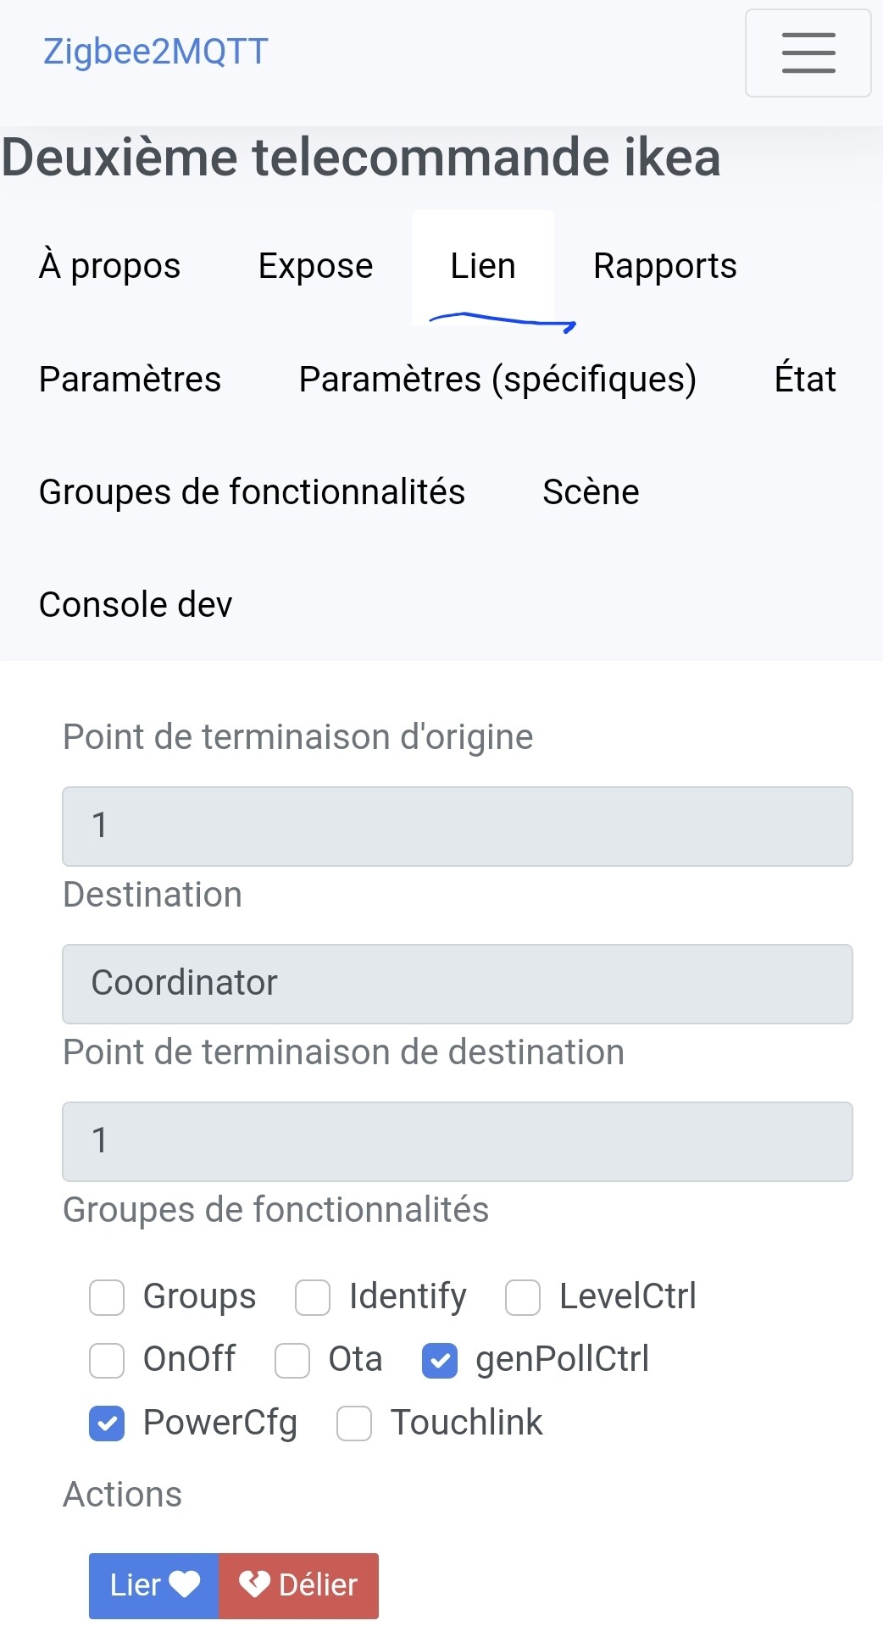Open the Console dev tab
The width and height of the screenshot is (883, 1626).
coord(136,605)
